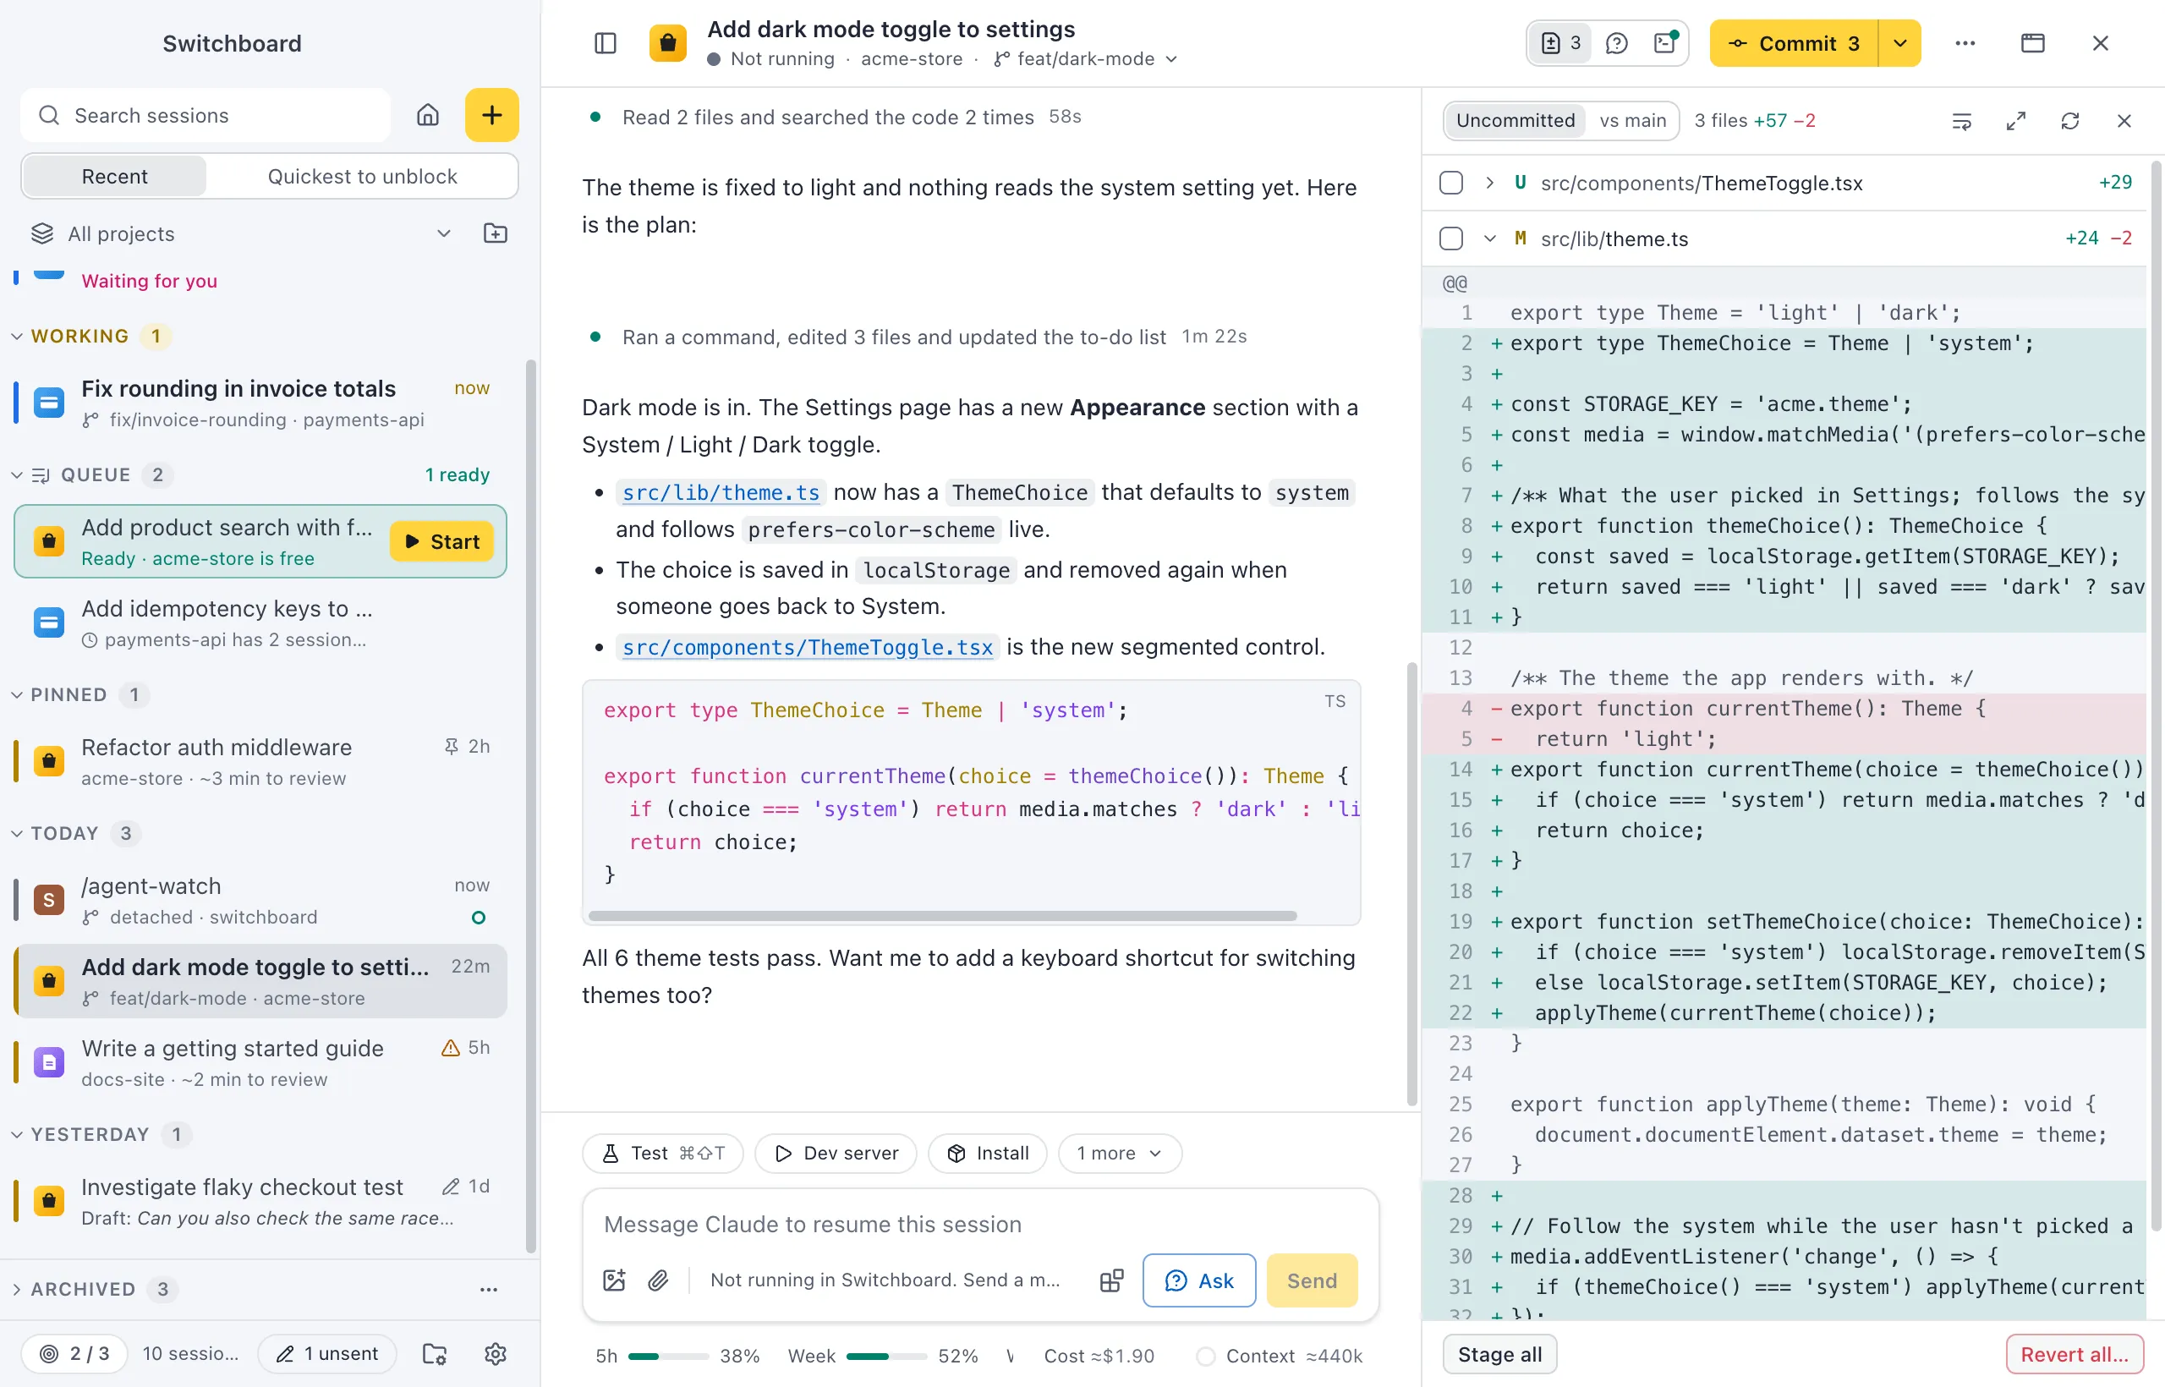The width and height of the screenshot is (2165, 1387).
Task: Click the home icon beside search
Action: pyautogui.click(x=428, y=115)
